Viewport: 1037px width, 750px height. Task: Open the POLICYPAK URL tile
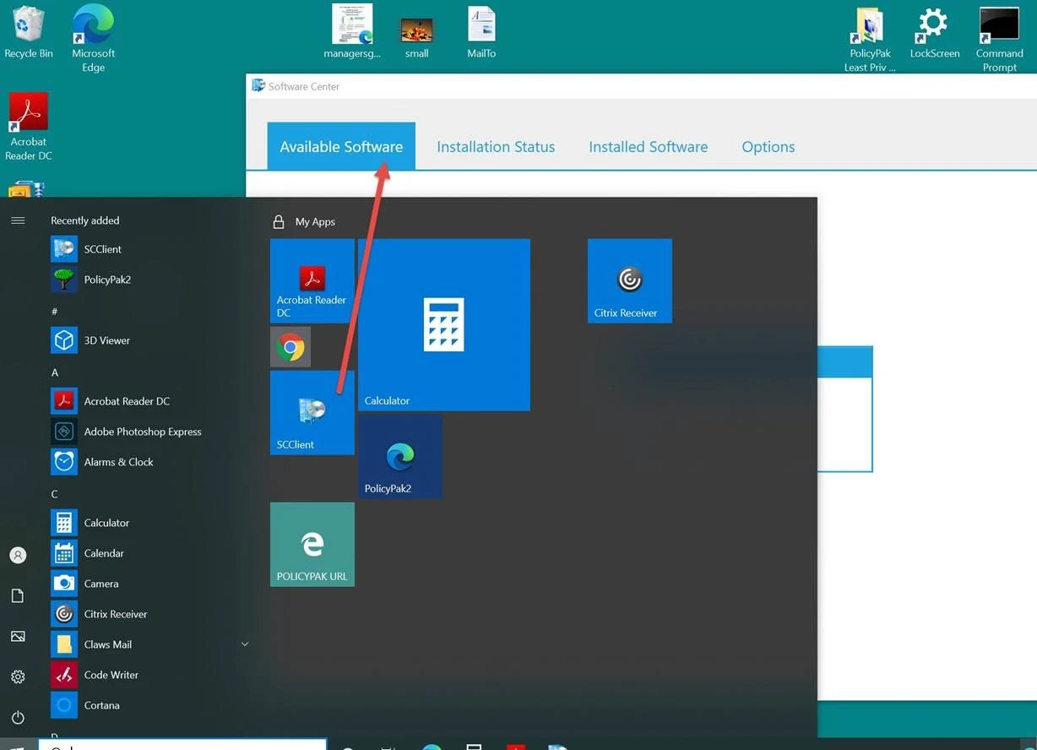(x=312, y=544)
